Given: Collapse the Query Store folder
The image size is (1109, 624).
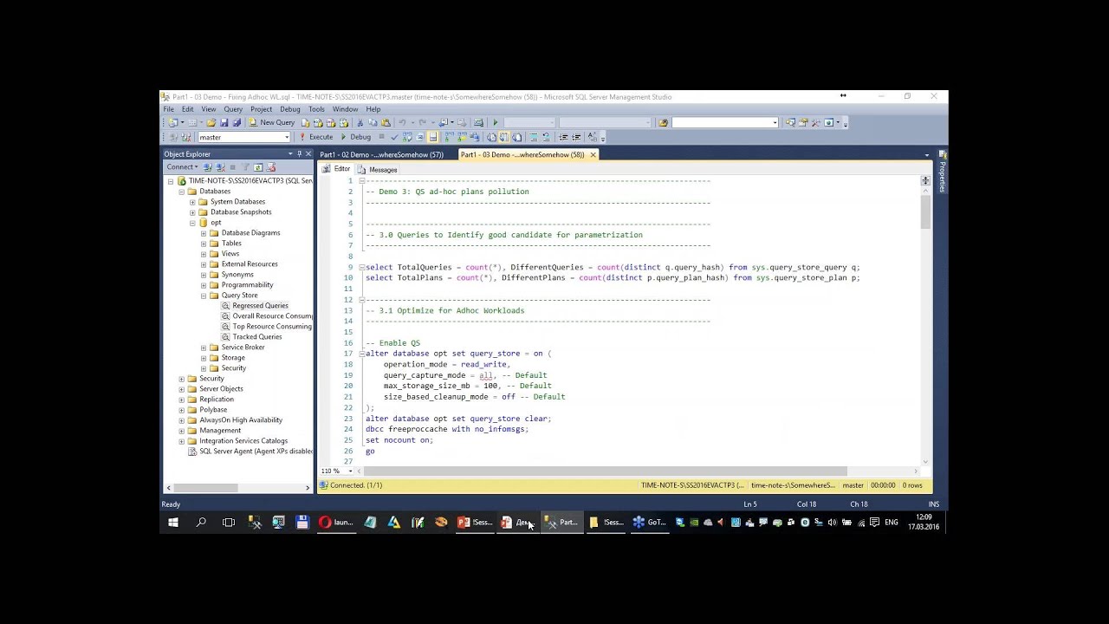Looking at the screenshot, I should pyautogui.click(x=204, y=296).
